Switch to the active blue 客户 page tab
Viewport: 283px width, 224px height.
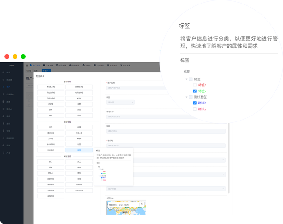(x=47, y=71)
